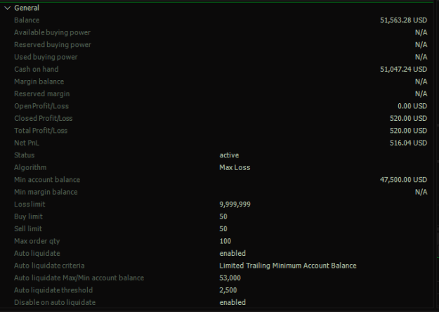Select N/A value for Available buying power
Viewport: 439px width, 312px height.
[421, 32]
